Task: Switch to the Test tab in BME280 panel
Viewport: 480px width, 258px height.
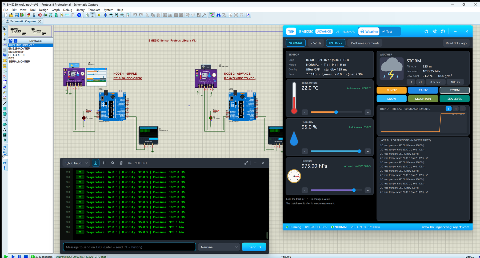Action: [x=387, y=31]
